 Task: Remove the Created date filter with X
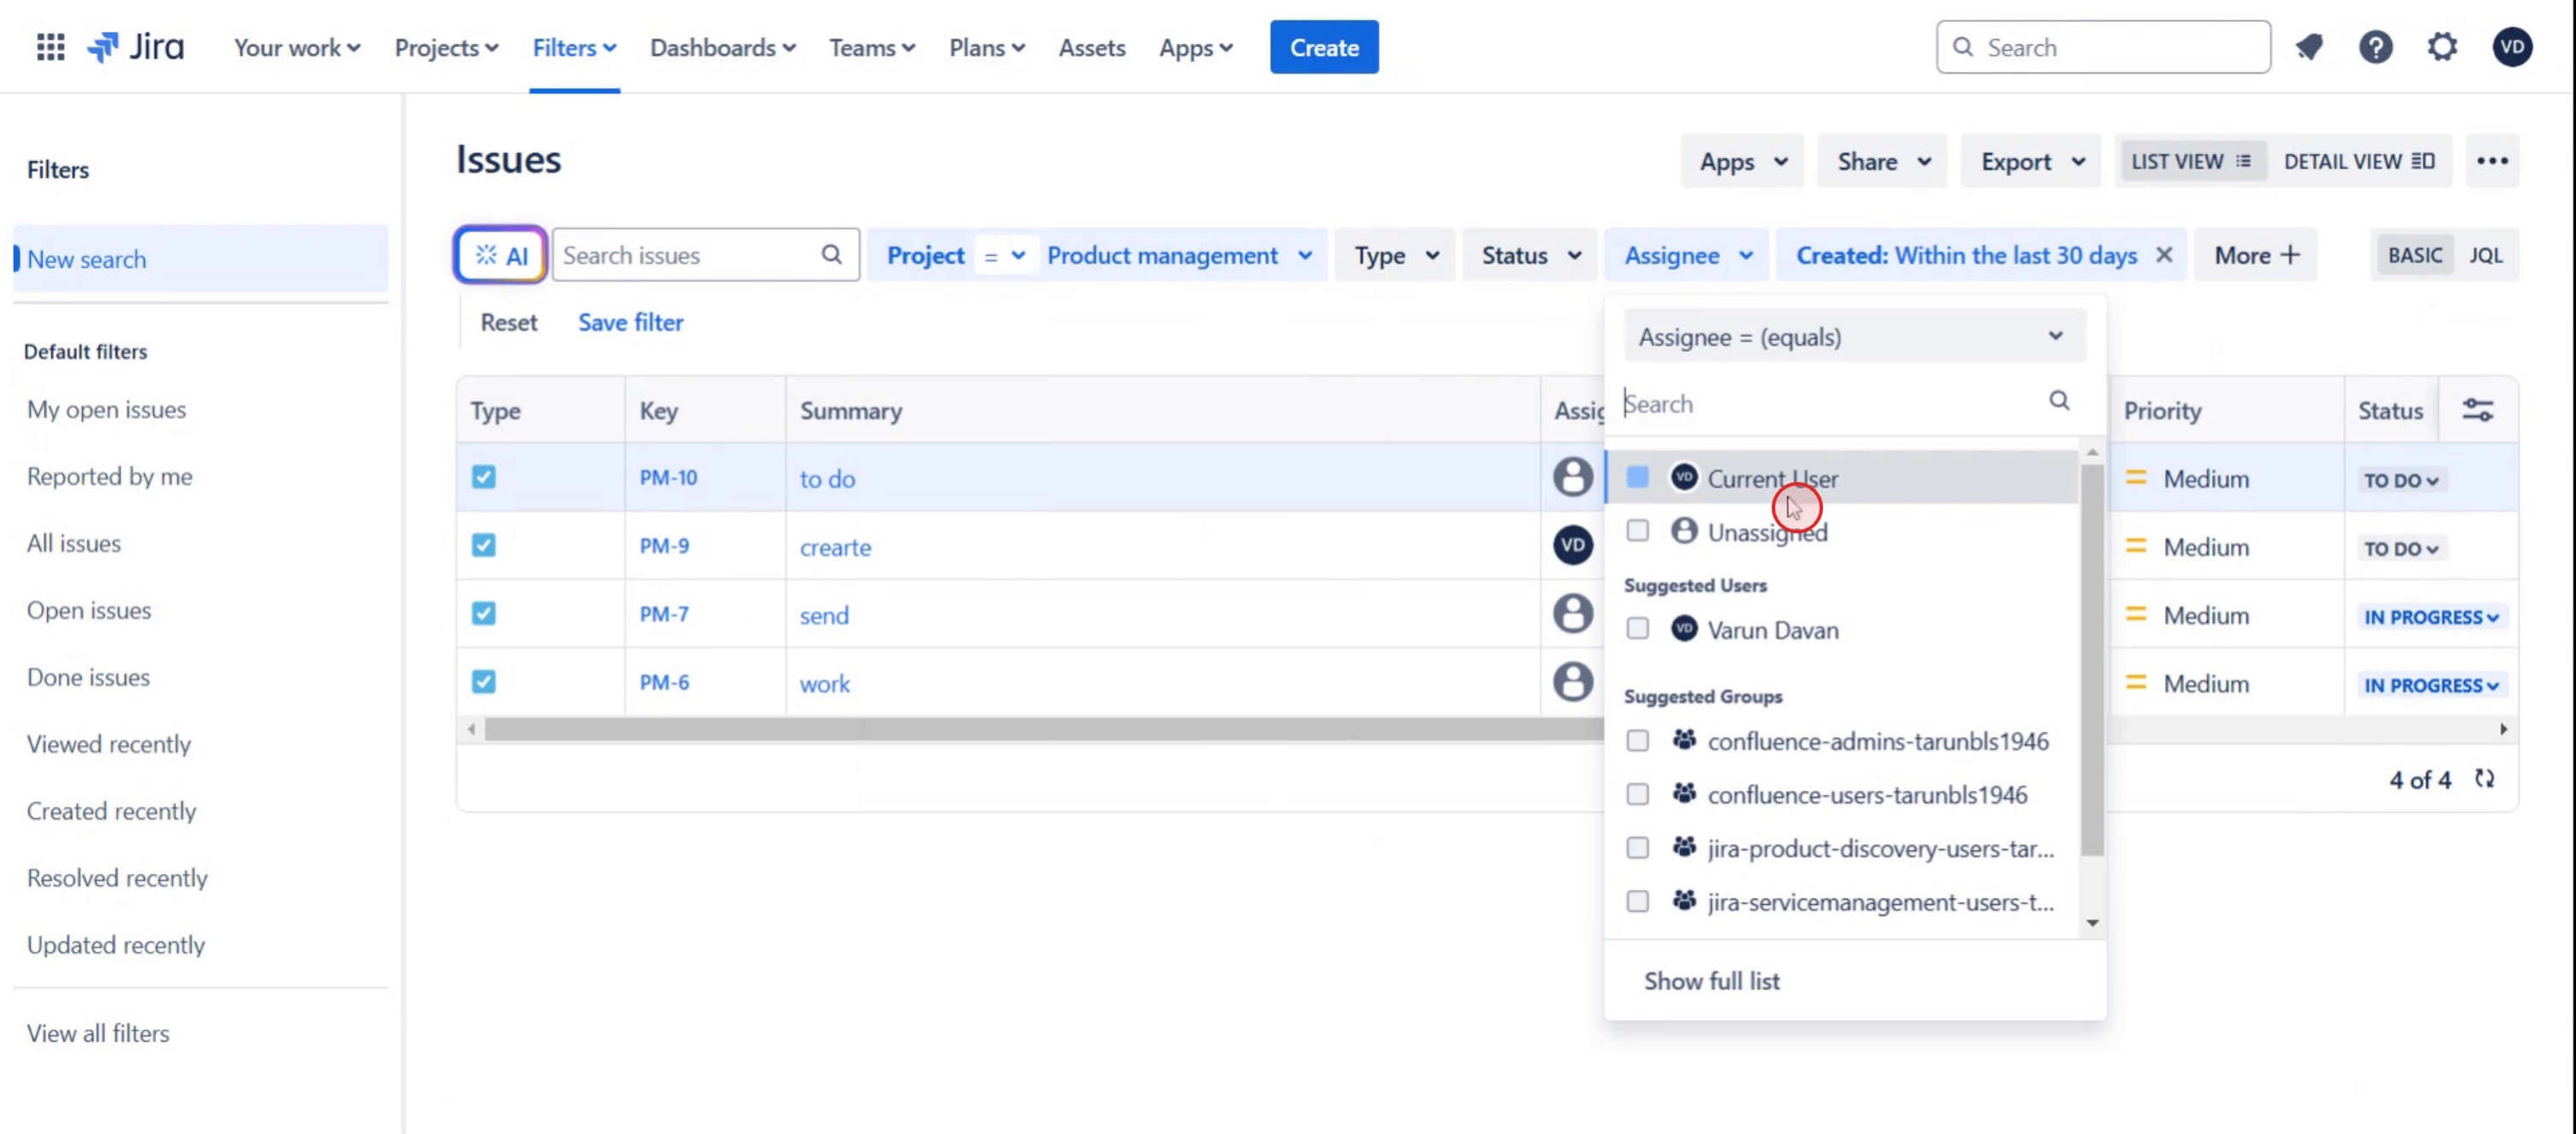(x=2164, y=255)
